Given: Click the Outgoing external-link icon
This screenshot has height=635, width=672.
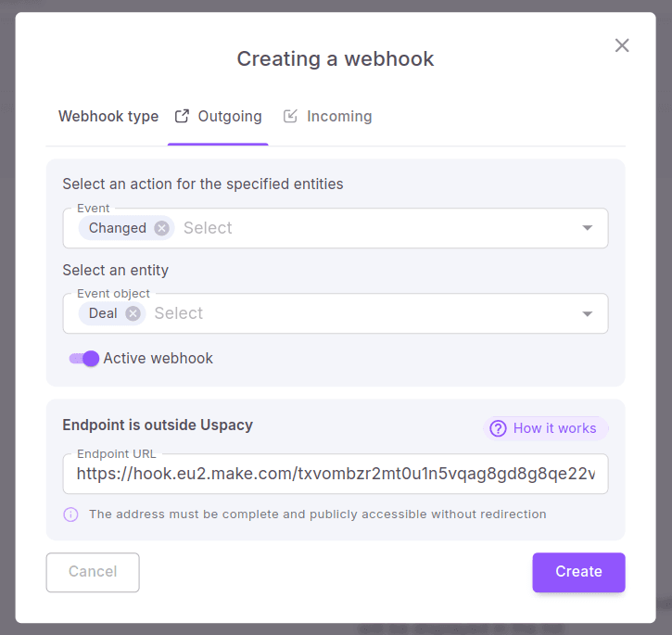Looking at the screenshot, I should tap(182, 117).
